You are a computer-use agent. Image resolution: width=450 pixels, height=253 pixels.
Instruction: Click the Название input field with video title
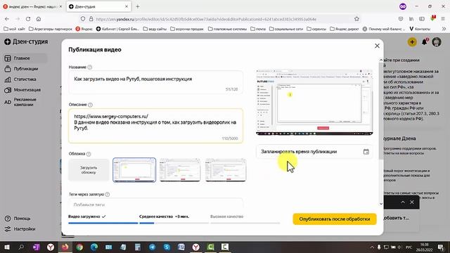pyautogui.click(x=155, y=82)
